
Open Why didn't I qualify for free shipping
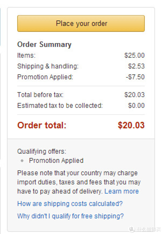[70, 216]
